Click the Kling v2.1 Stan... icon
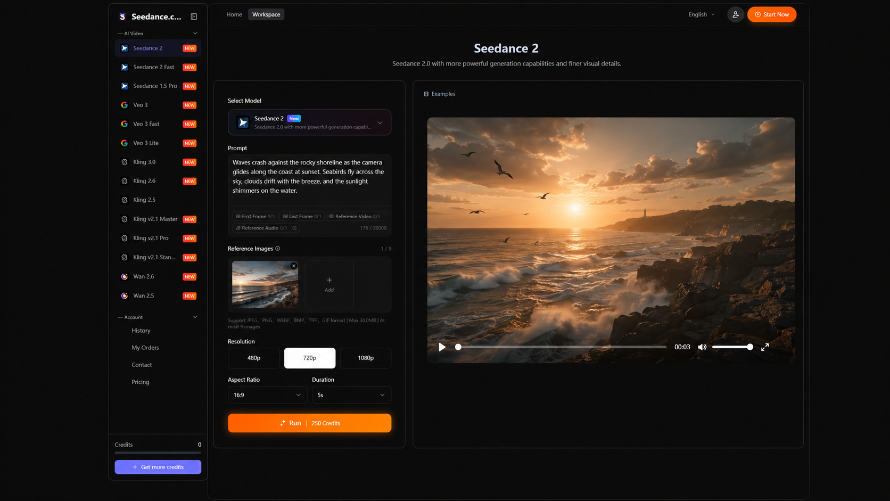The width and height of the screenshot is (890, 501). (125, 257)
